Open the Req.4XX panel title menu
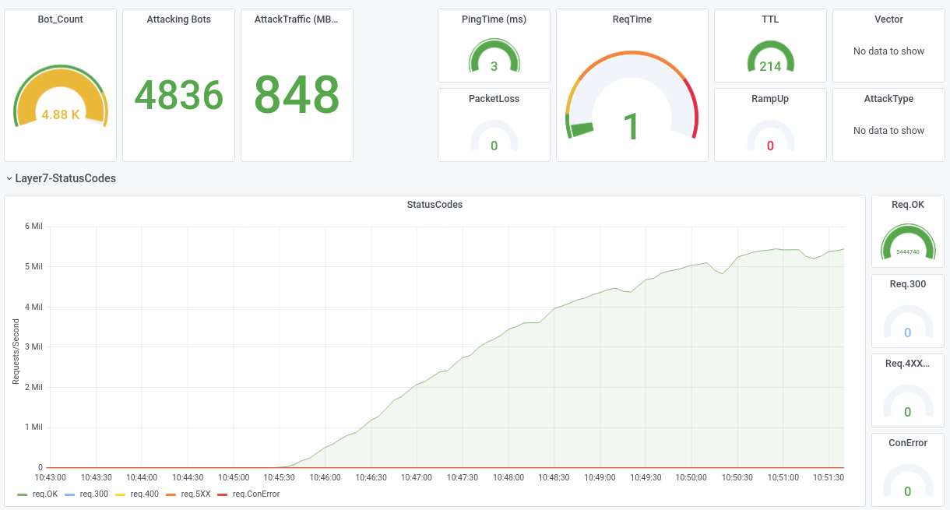Screen dimensions: 950x510 (x=907, y=364)
